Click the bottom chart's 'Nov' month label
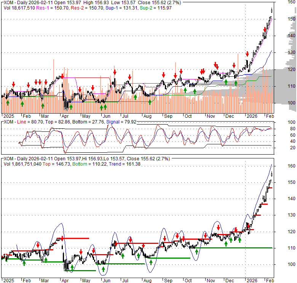297x283 pixels. click(211, 281)
